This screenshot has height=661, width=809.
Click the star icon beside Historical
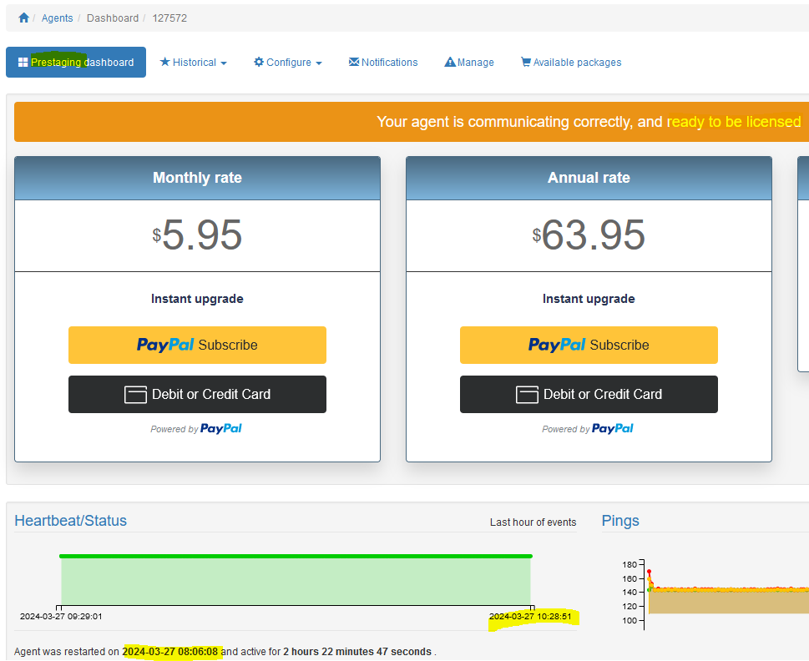(164, 62)
